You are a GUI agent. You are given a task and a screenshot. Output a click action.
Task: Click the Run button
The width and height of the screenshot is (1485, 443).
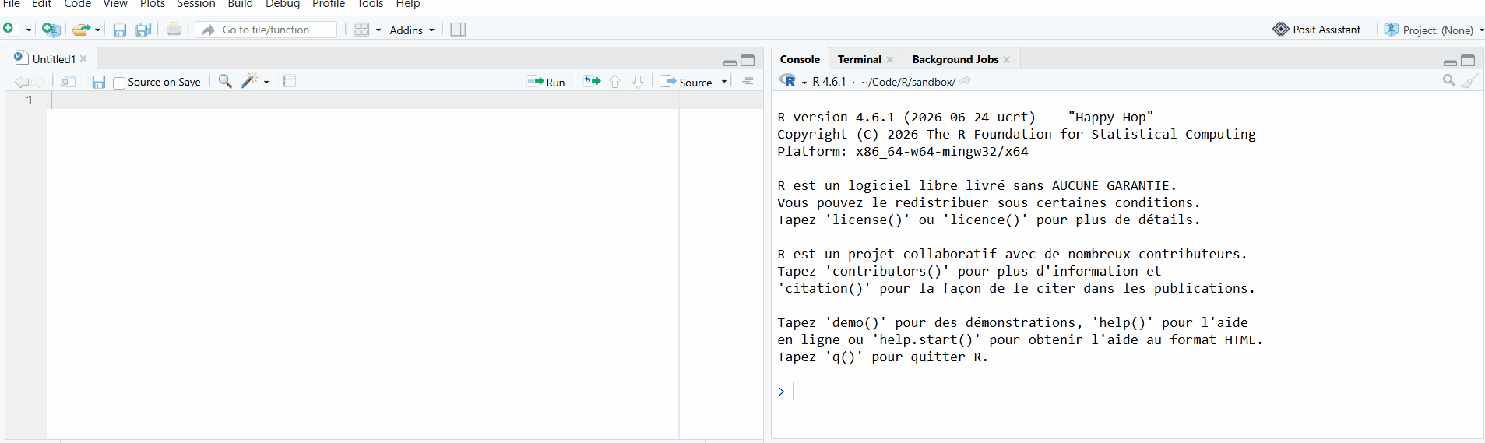pos(546,82)
